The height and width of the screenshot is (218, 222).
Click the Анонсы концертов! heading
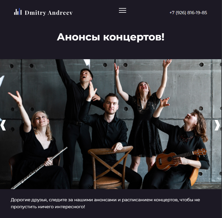111,37
